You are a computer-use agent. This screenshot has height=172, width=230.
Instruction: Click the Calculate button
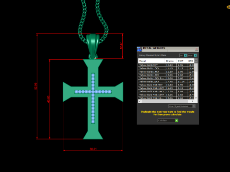coord(168,120)
